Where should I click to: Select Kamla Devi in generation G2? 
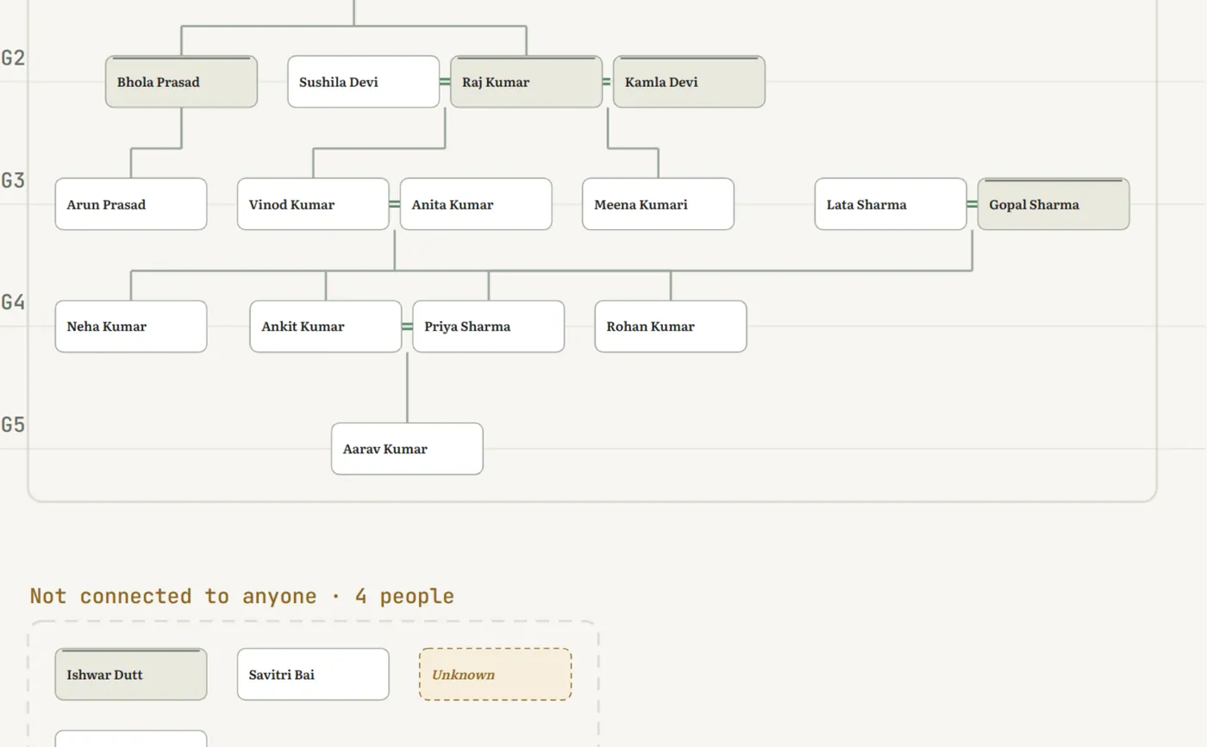(x=689, y=82)
